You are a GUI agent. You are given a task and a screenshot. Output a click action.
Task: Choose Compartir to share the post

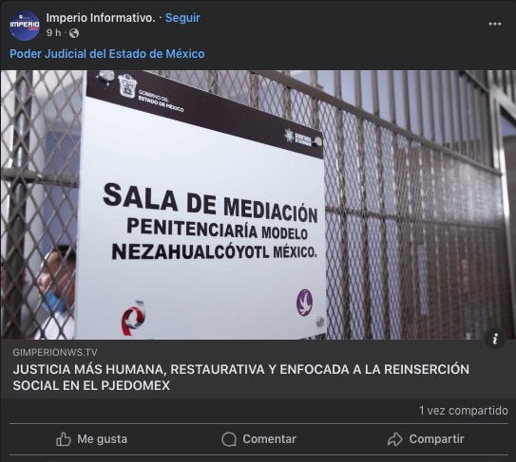click(437, 439)
